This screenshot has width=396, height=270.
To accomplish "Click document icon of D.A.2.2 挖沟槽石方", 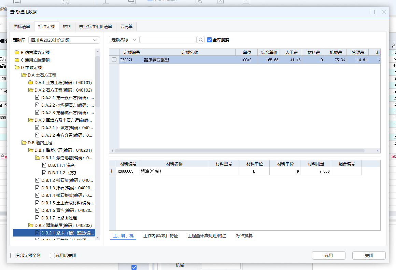I will click(x=37, y=105).
